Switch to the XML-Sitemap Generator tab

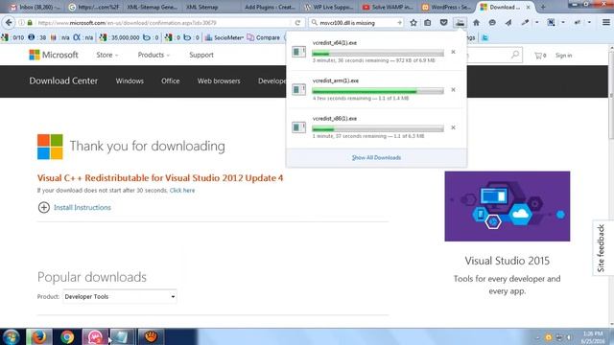(x=152, y=7)
